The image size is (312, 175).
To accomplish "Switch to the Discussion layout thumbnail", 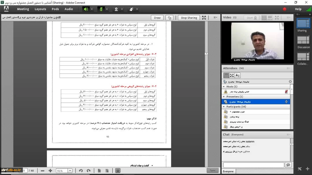I will tap(303, 40).
